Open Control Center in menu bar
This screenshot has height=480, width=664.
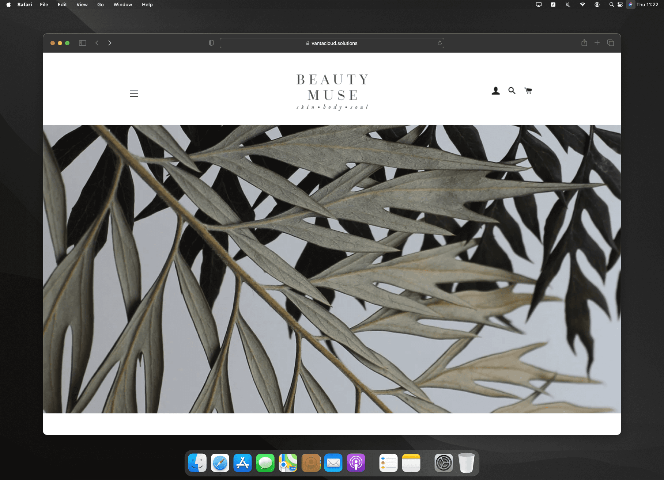620,5
